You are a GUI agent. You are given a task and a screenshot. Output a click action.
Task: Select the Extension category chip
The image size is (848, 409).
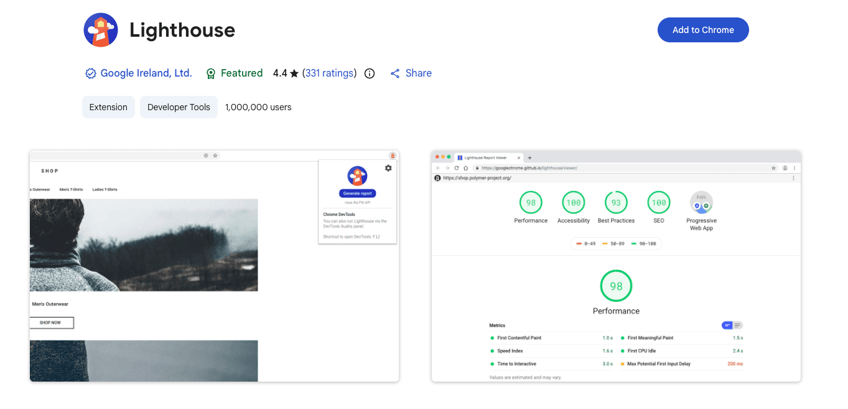(108, 107)
